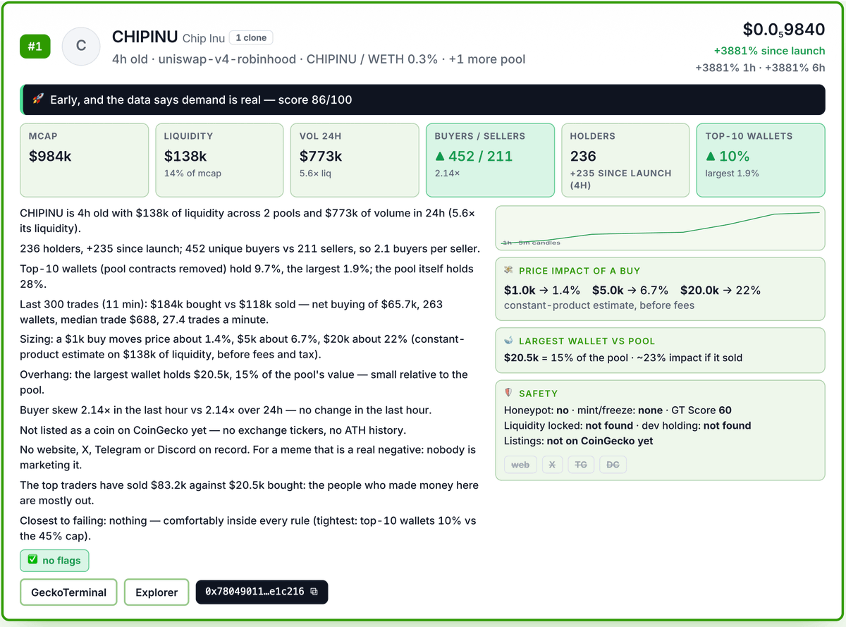Click the rocket icon in score banner
Screen dimensions: 846x627
38,99
